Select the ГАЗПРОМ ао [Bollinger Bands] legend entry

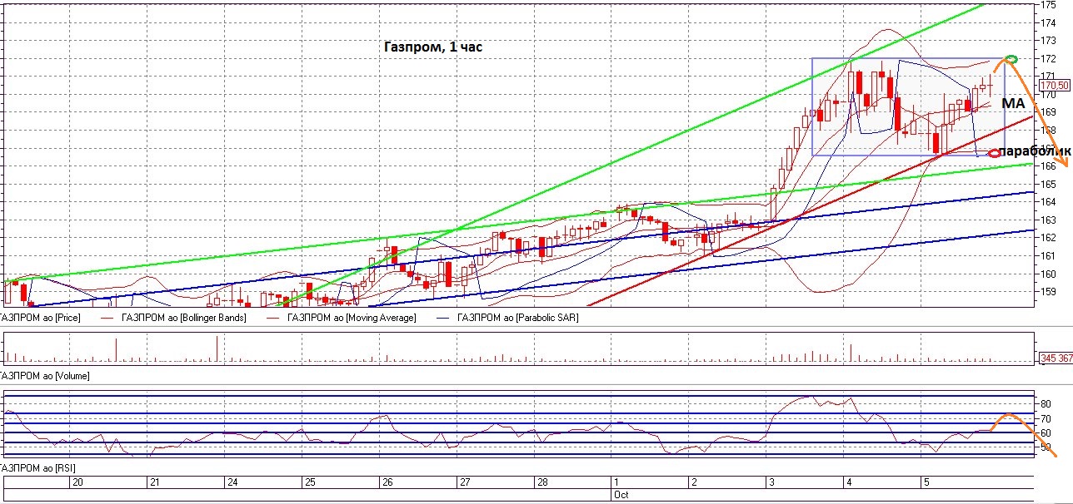(x=183, y=318)
